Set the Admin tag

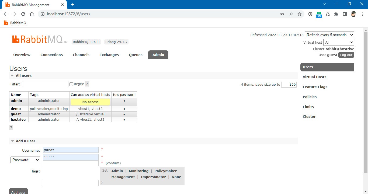coord(117,171)
